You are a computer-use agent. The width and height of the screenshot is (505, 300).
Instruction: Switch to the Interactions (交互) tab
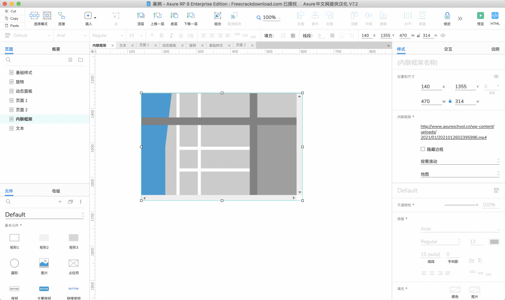click(448, 49)
